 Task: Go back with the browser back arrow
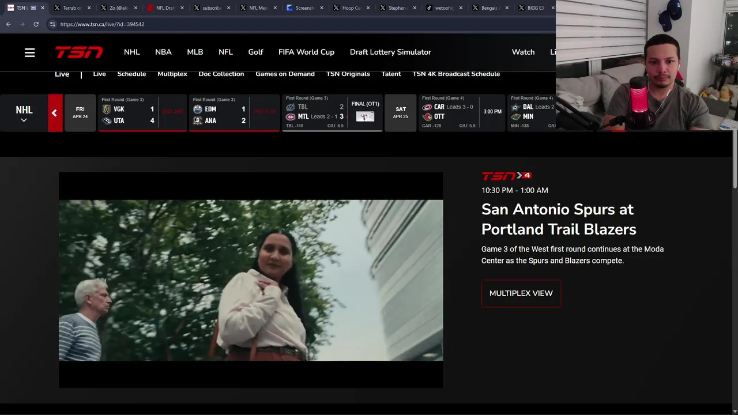click(8, 24)
